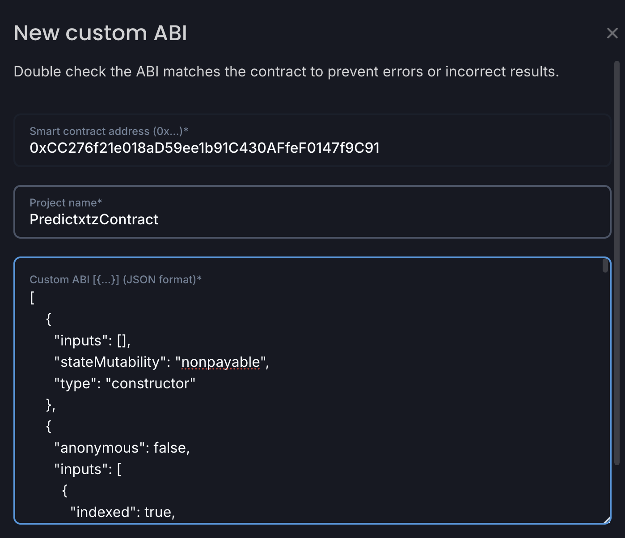Image resolution: width=625 pixels, height=538 pixels.
Task: Place cursor on the anonymous false line
Action: coord(122,447)
